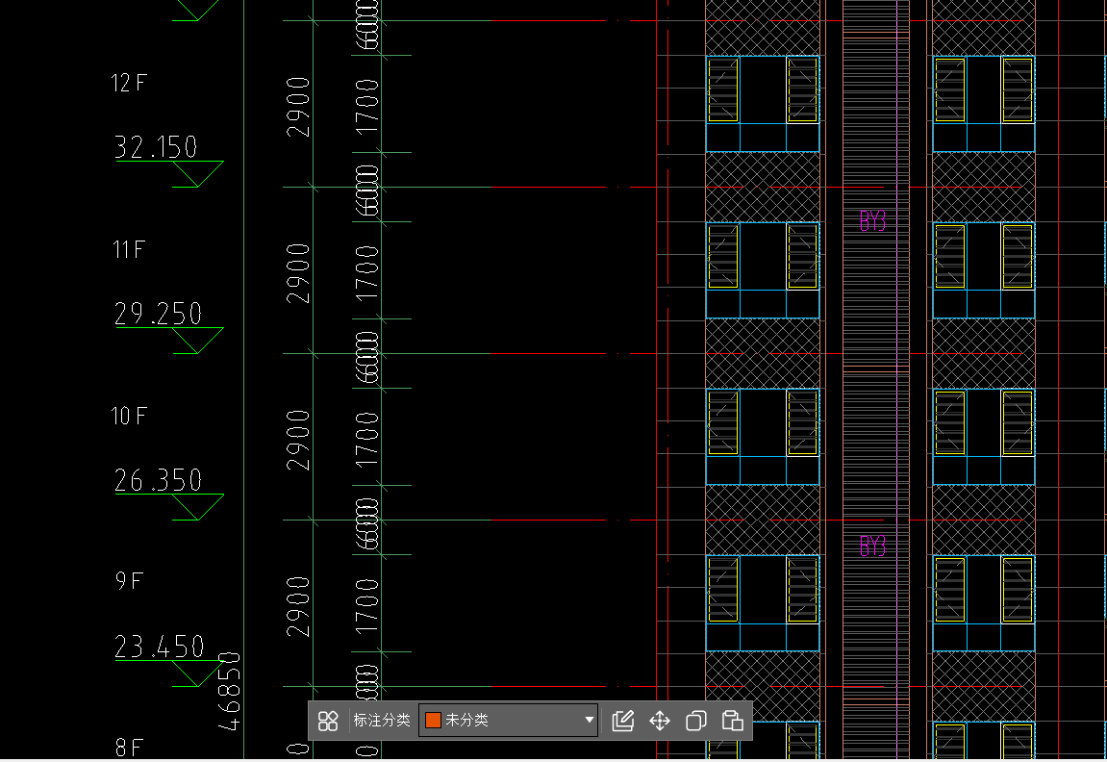
Task: Click the 标注分类 label
Action: (x=381, y=721)
